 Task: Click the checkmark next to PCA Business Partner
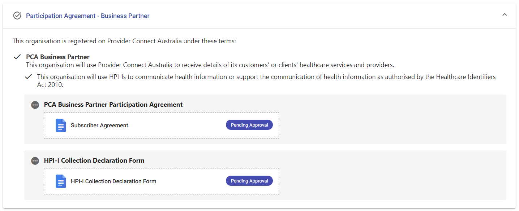[x=17, y=57]
